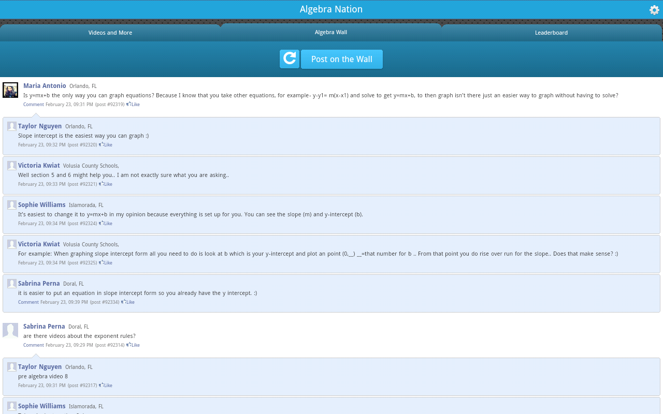Open Victoria Kwiat's name on the section 5 and 6 reply
Screen dimensions: 663x414
39,166
